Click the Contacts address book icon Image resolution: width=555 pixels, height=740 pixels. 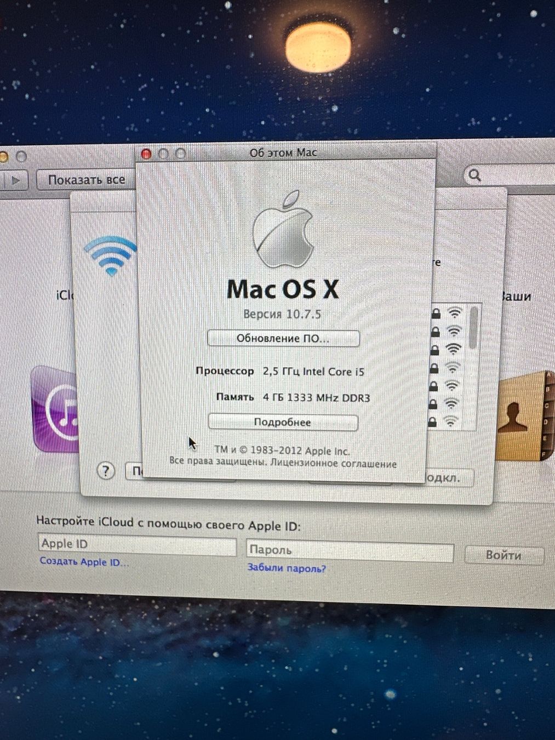(x=524, y=417)
